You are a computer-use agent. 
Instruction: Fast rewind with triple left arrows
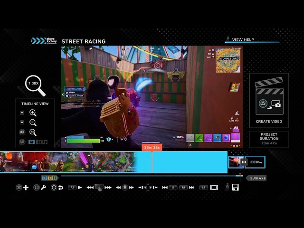pos(90,188)
